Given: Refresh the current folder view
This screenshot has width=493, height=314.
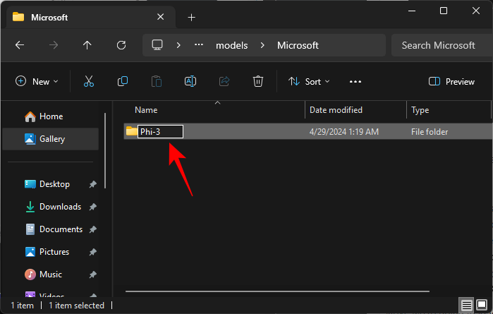Looking at the screenshot, I should point(121,45).
